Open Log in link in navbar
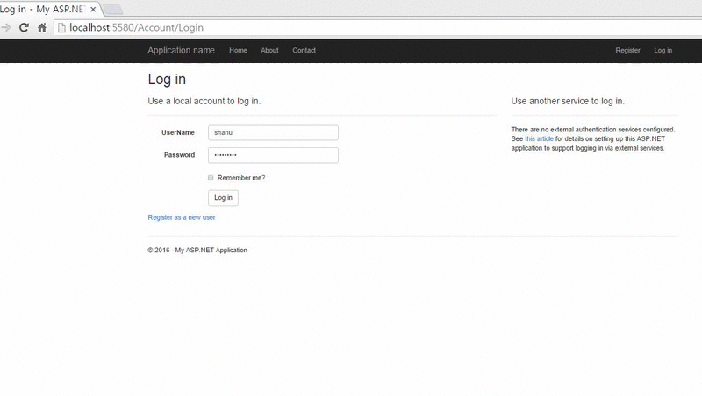 coord(663,51)
